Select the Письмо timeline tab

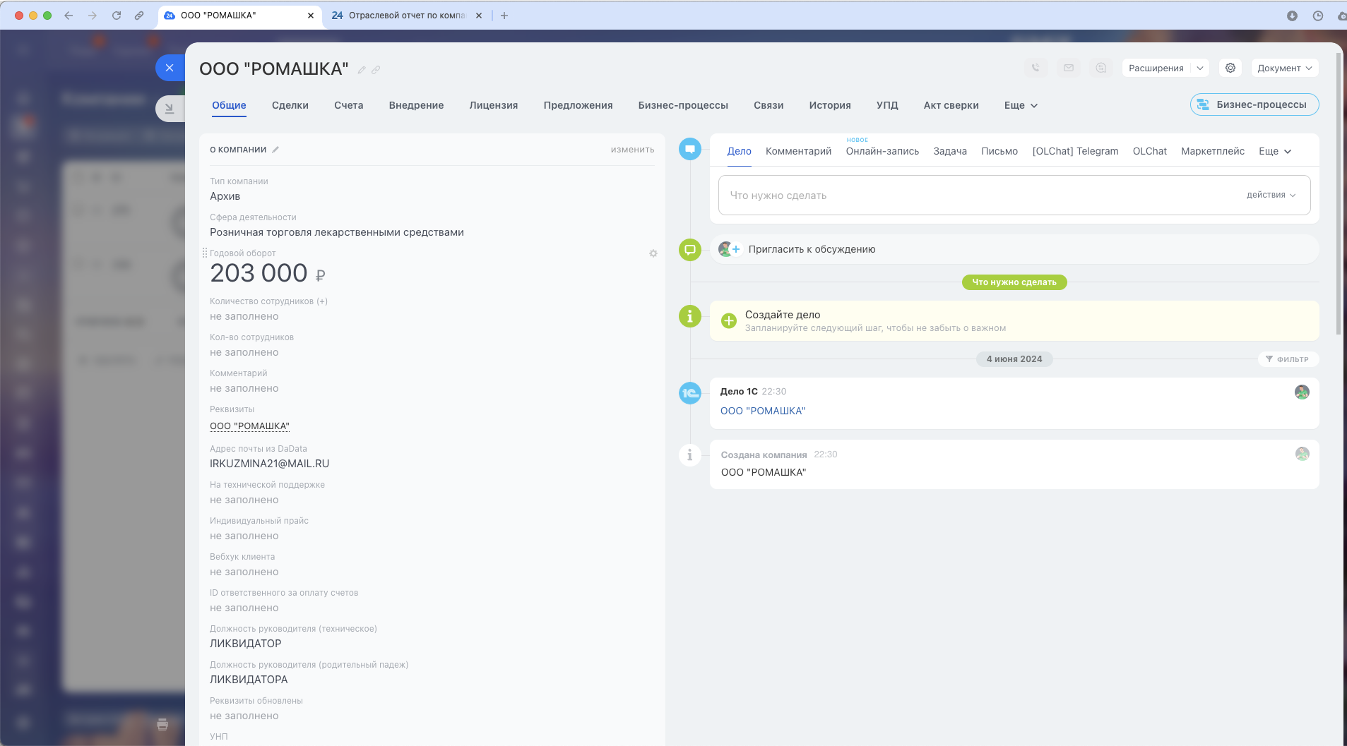point(999,151)
